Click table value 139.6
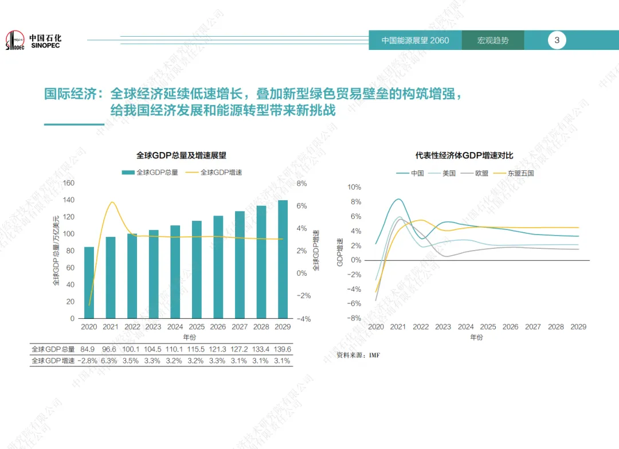 283,349
